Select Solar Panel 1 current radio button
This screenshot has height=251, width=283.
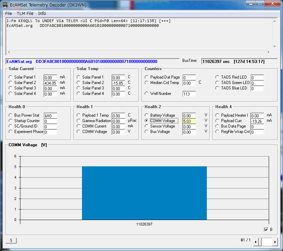tap(11, 77)
